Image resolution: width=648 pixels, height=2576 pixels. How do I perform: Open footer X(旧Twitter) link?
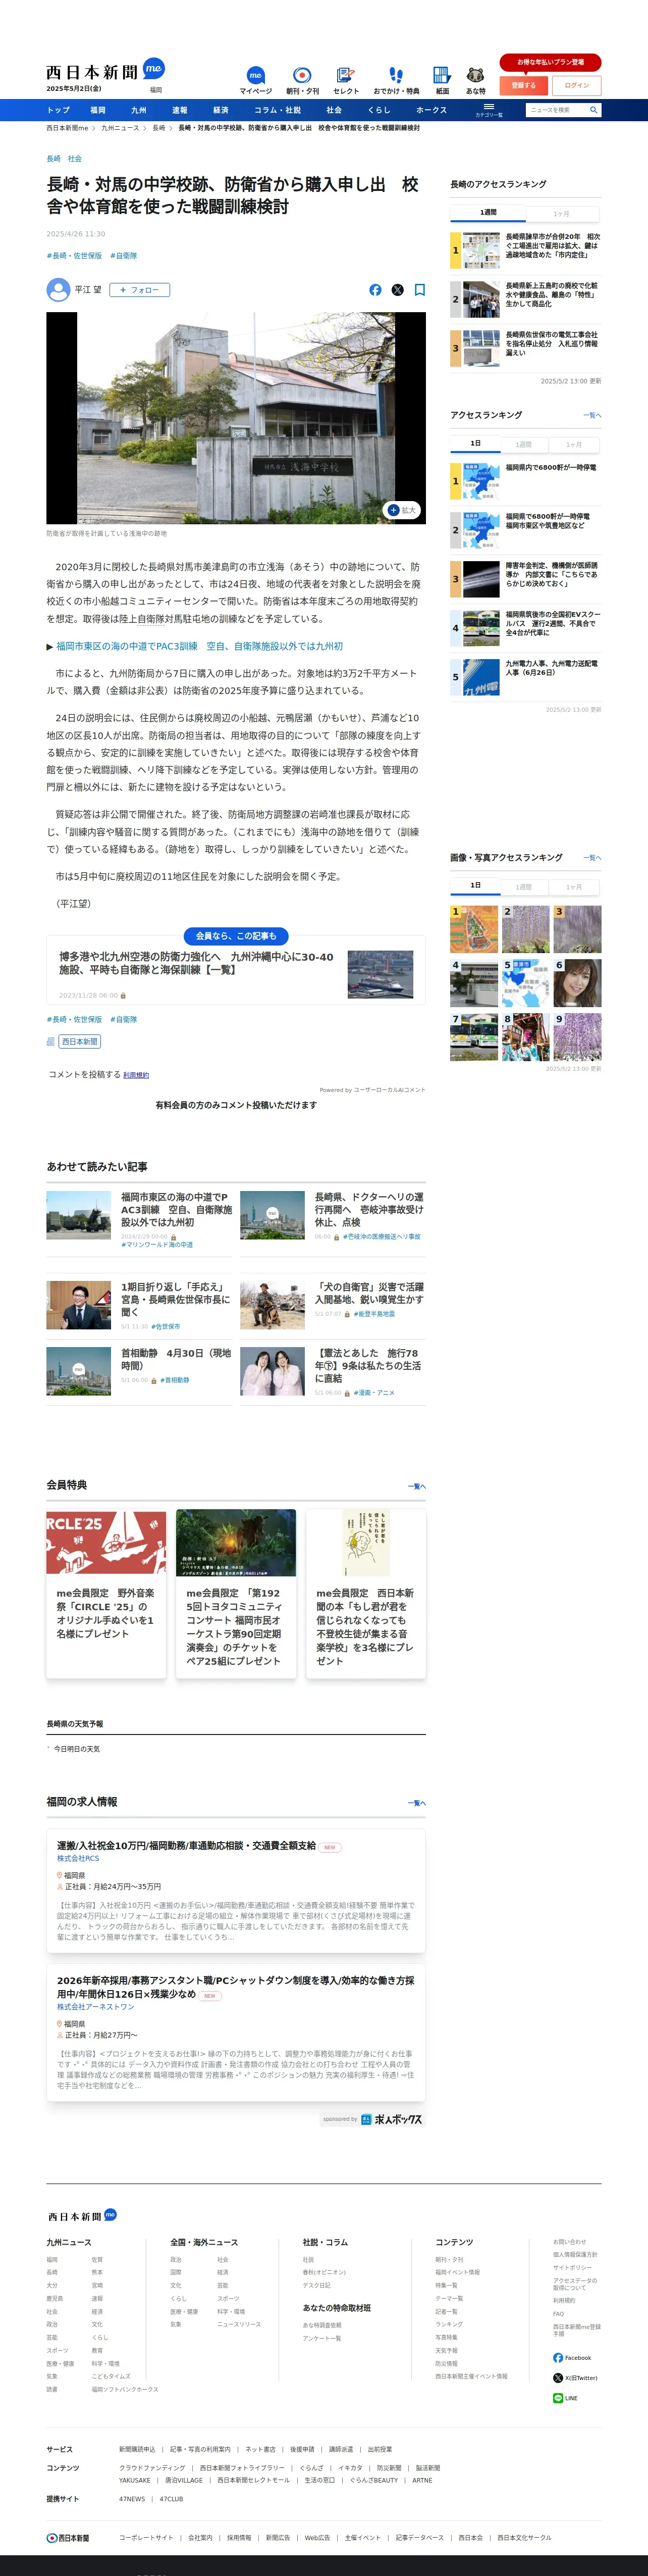[575, 2377]
